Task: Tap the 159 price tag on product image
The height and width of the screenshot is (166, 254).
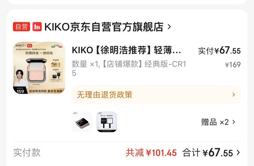Action: click(x=20, y=91)
